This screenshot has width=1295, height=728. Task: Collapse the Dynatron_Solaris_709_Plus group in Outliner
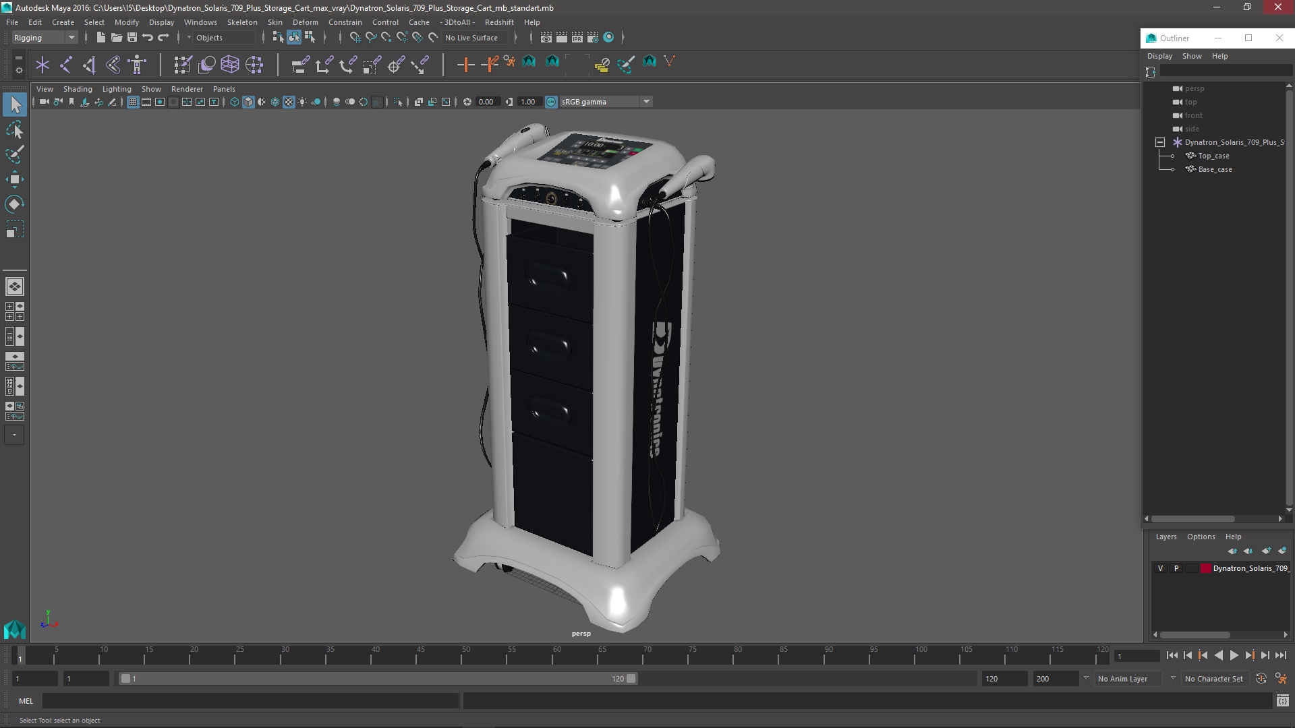[x=1160, y=142]
